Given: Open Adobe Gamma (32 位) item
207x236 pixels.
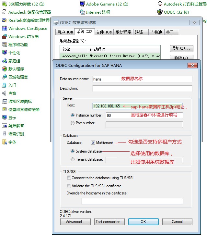Looking at the screenshot, I should [104, 4].
